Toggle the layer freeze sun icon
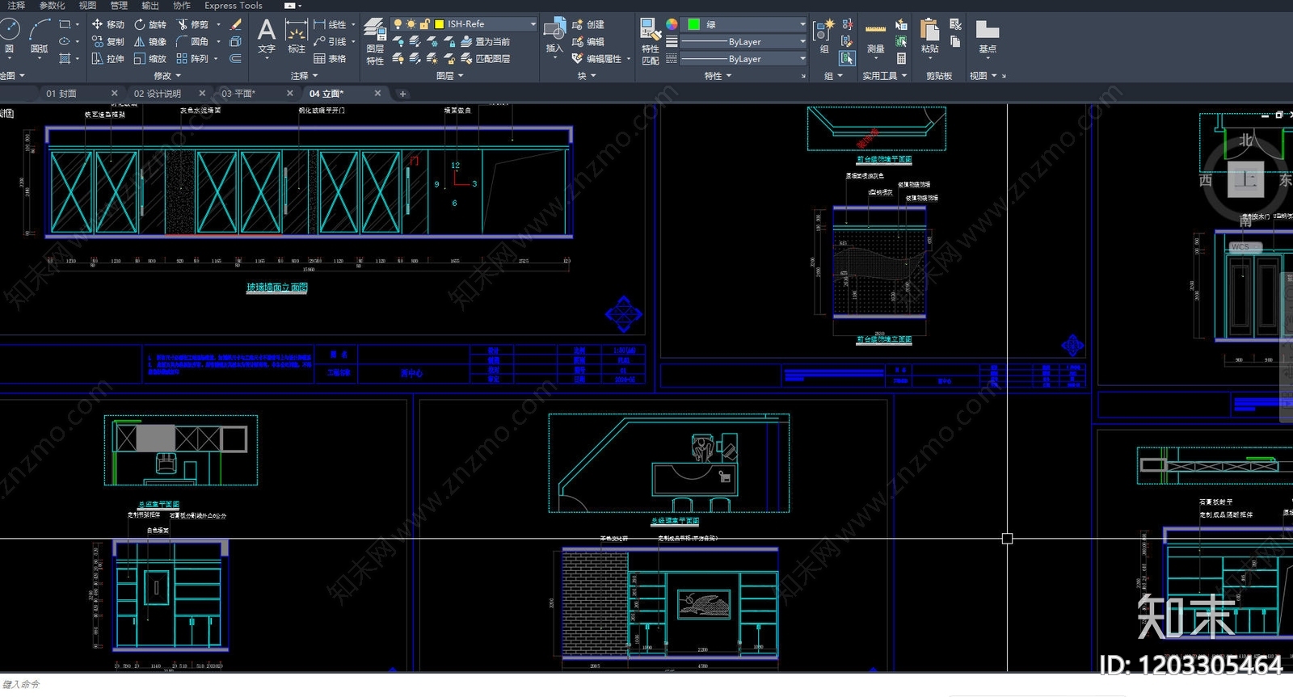This screenshot has width=1293, height=697. coord(411,24)
